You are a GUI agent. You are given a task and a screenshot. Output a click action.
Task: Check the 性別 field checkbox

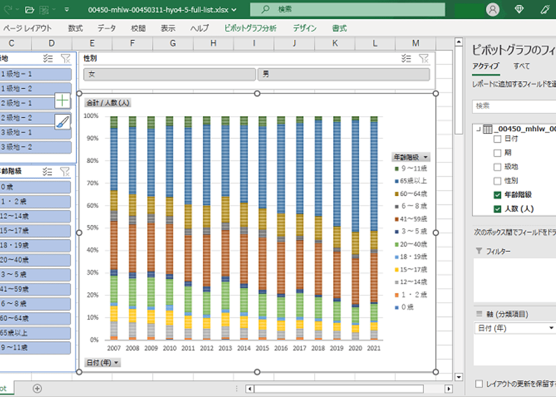497,181
